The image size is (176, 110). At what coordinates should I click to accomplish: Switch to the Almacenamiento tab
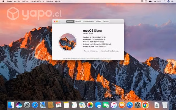[89, 21]
